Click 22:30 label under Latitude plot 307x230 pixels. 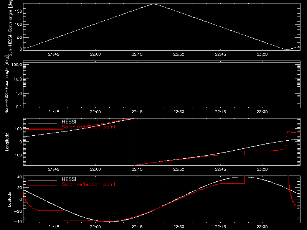click(179, 227)
